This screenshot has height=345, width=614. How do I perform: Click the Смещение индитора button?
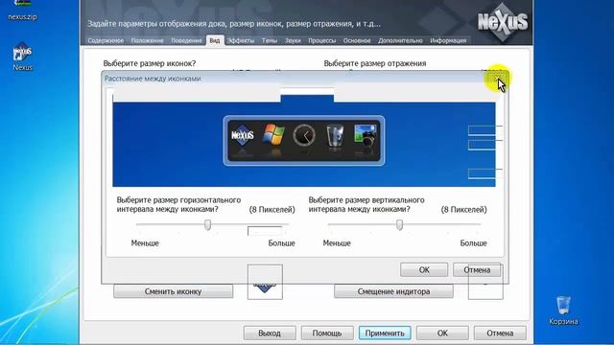pos(393,291)
